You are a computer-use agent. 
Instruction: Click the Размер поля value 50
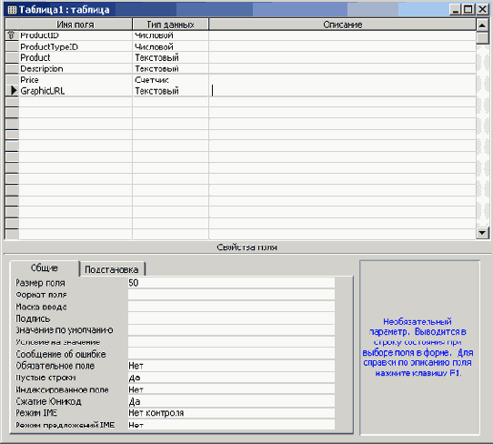(231, 283)
